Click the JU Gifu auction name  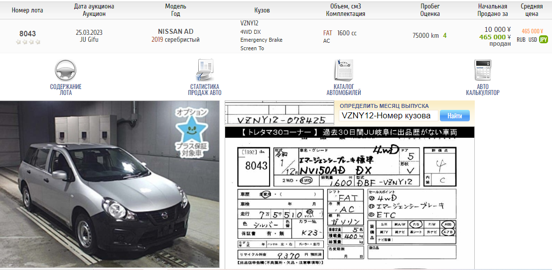(89, 39)
